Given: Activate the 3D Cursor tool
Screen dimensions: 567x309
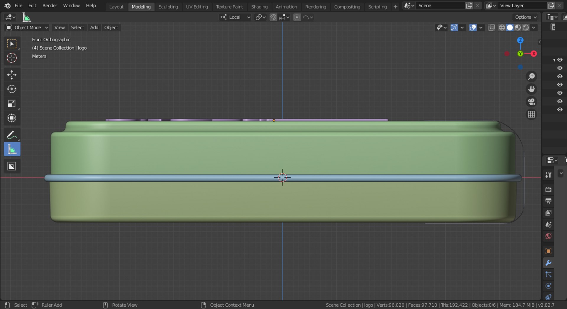Looking at the screenshot, I should pos(12,58).
